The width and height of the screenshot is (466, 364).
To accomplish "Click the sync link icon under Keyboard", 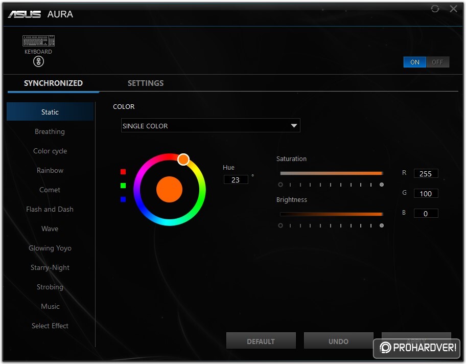I will 38,61.
